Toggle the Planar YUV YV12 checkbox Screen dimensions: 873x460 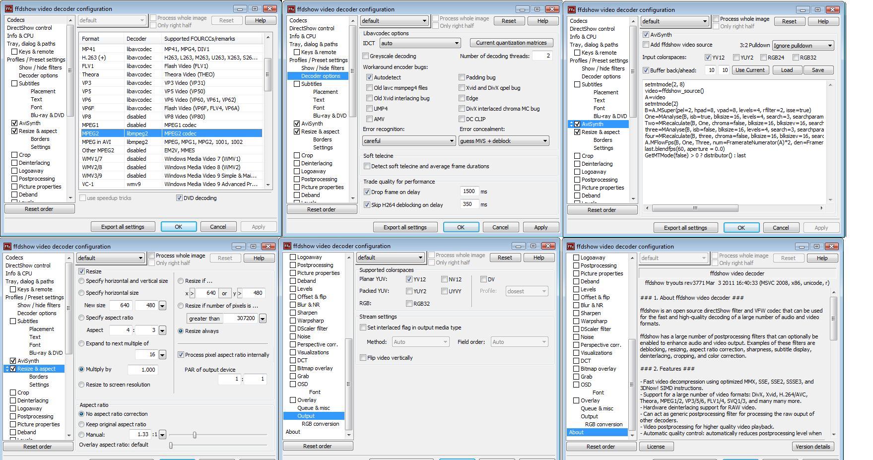pyautogui.click(x=409, y=279)
